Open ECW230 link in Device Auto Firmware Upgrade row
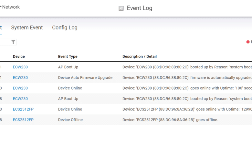 pos(20,78)
